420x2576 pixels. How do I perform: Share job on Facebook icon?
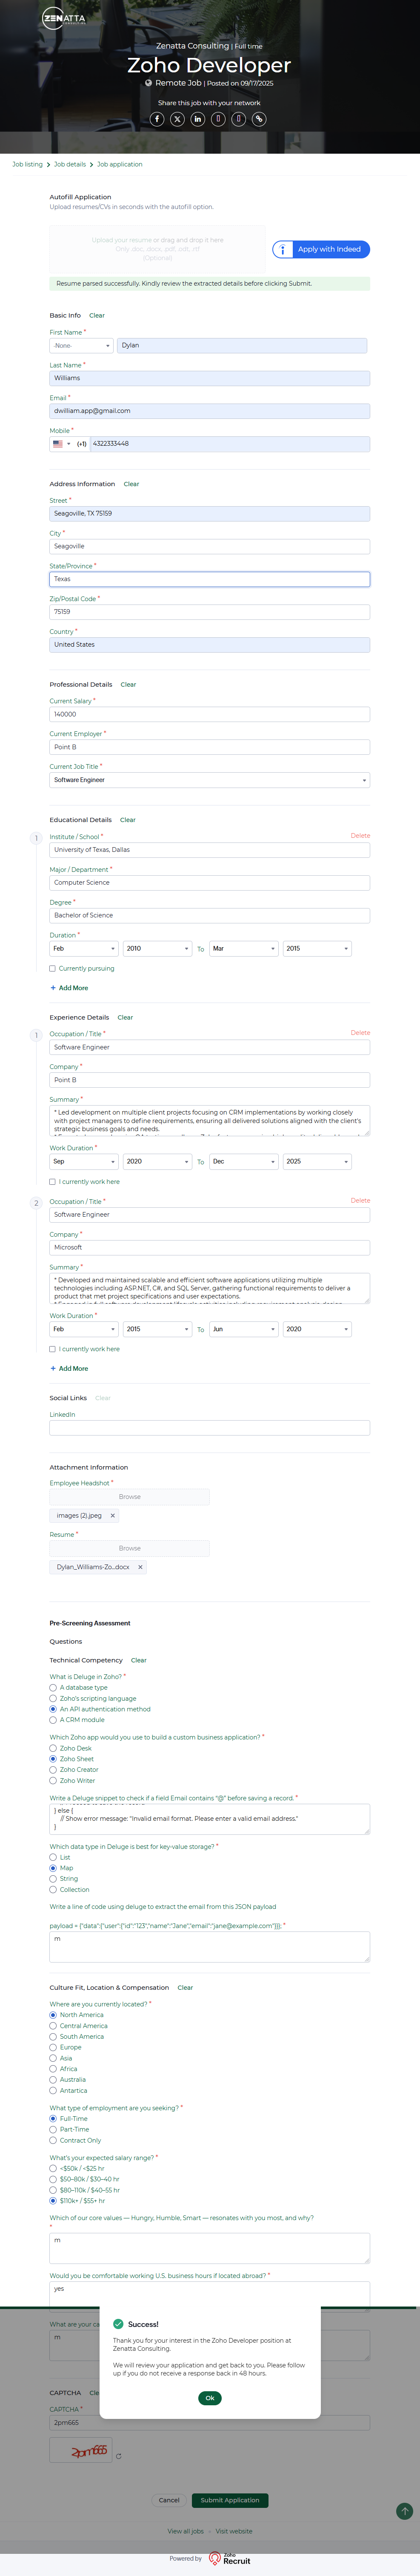pos(157,119)
